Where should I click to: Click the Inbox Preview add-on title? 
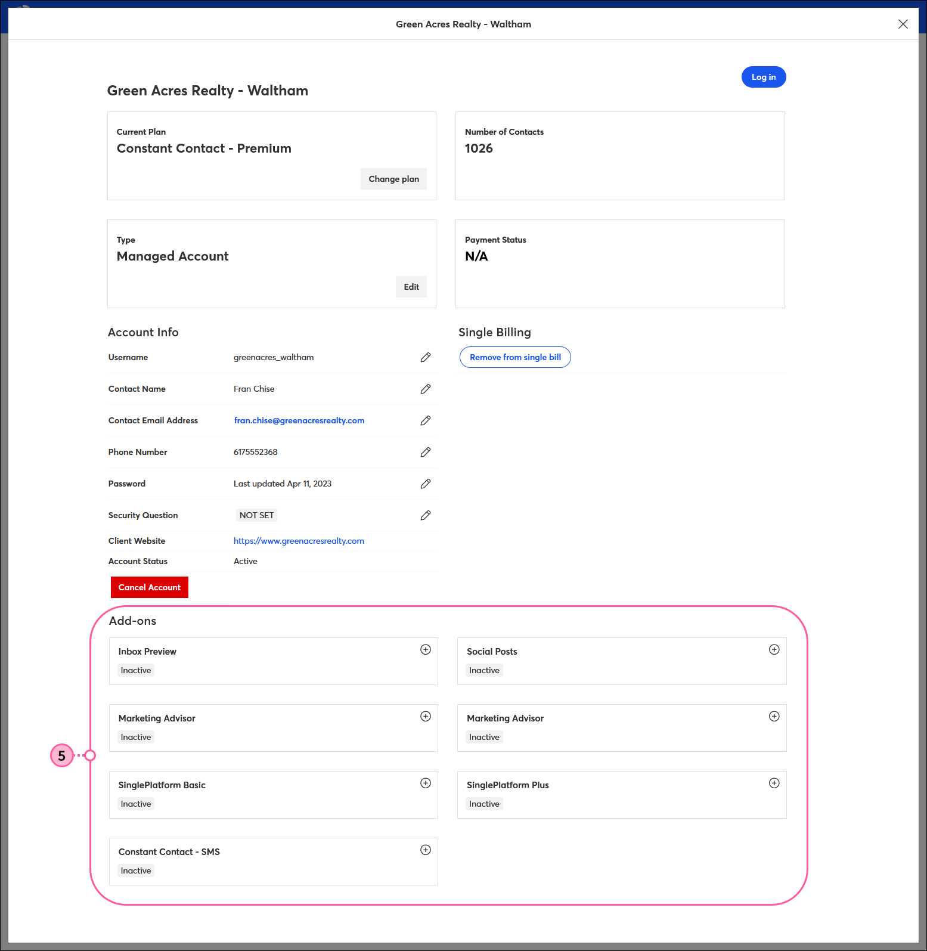click(x=147, y=651)
